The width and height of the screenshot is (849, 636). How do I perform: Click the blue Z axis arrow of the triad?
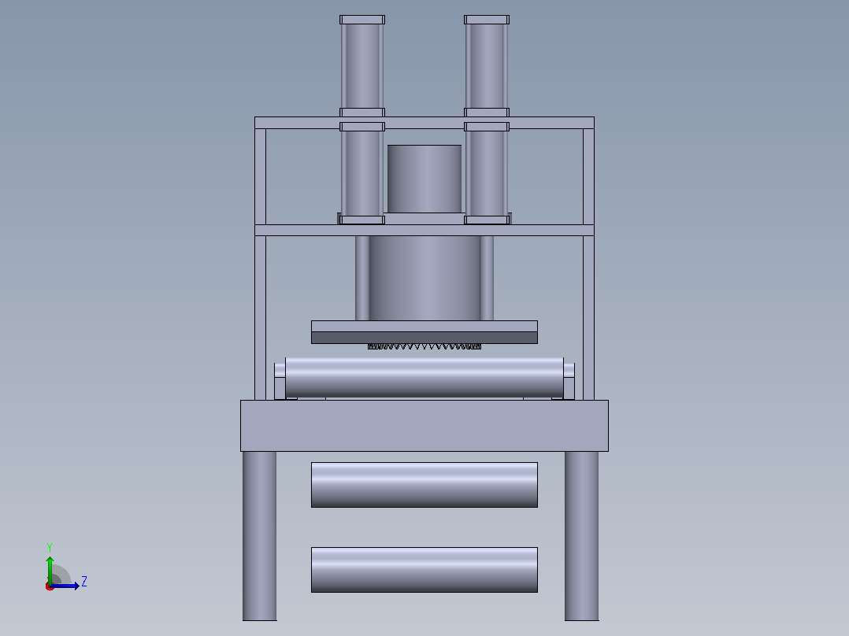(x=65, y=586)
